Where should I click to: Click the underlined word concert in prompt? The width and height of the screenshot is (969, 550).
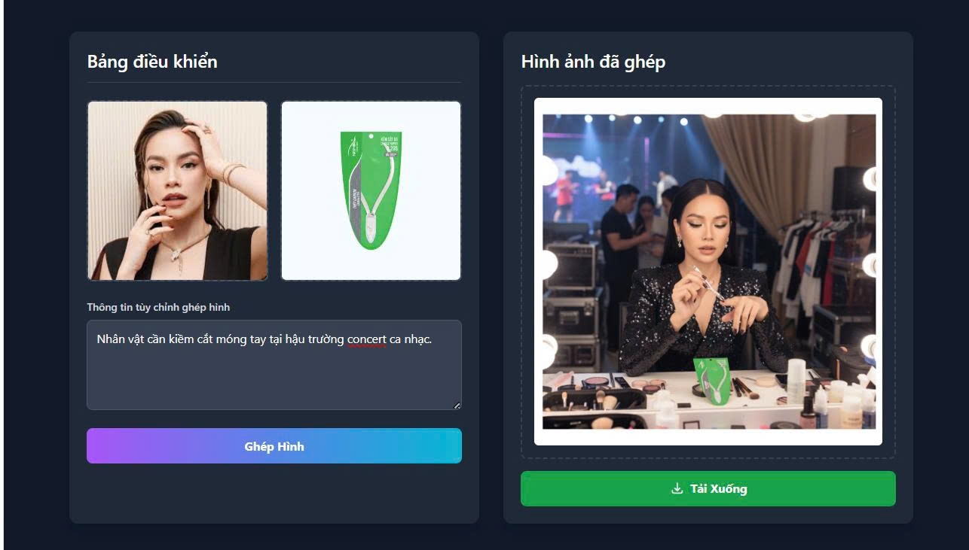pos(367,339)
